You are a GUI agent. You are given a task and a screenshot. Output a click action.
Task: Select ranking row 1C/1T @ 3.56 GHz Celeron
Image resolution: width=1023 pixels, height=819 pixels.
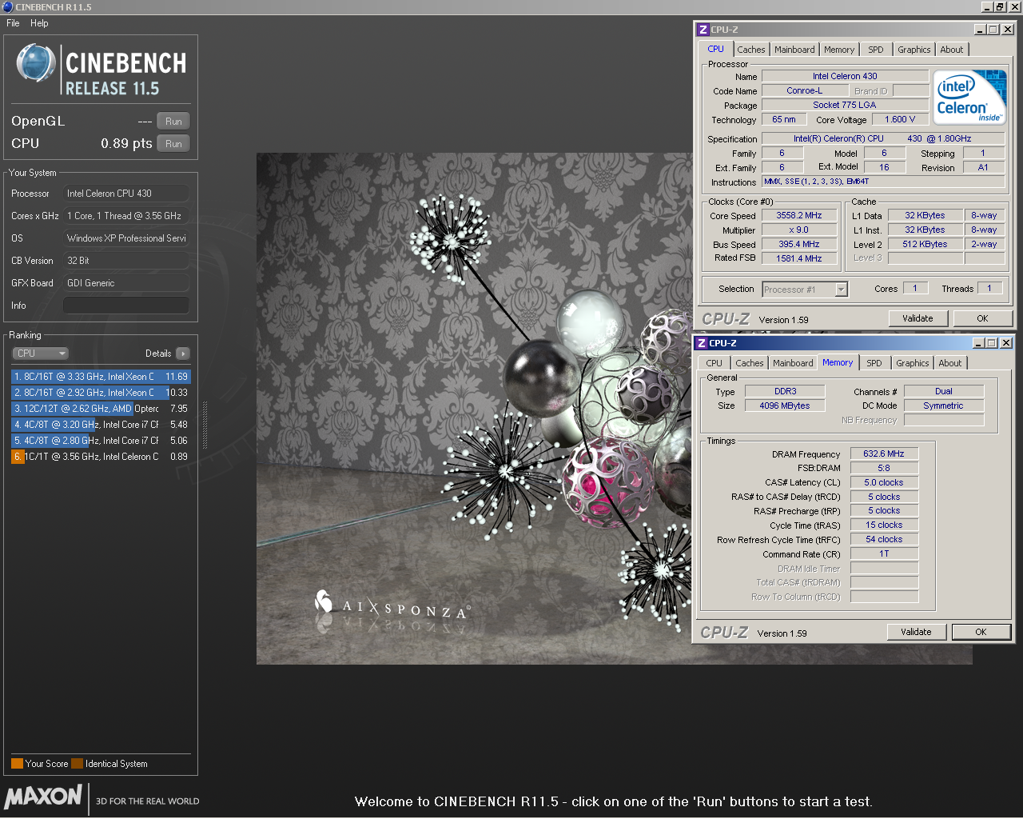(x=101, y=457)
